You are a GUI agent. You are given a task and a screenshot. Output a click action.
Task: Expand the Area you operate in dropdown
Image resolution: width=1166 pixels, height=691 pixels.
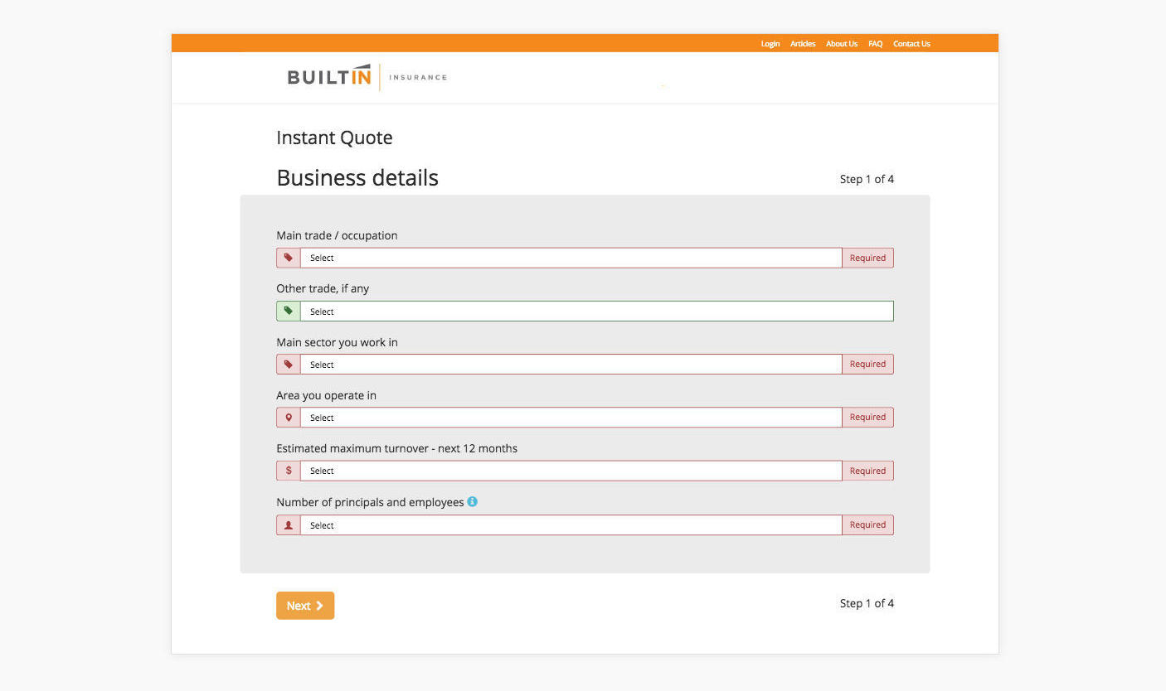coord(571,418)
